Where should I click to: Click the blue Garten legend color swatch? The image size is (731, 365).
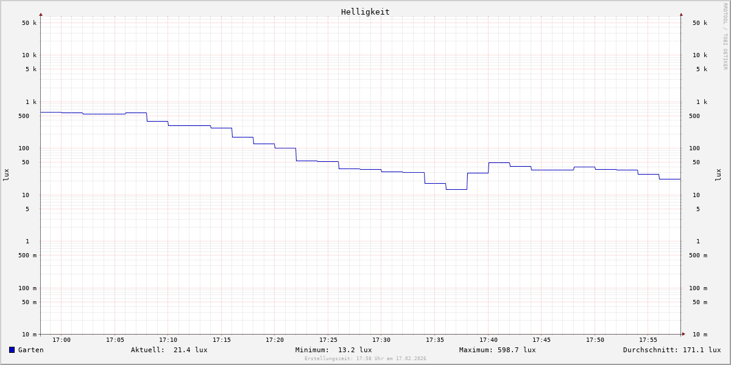(x=12, y=350)
